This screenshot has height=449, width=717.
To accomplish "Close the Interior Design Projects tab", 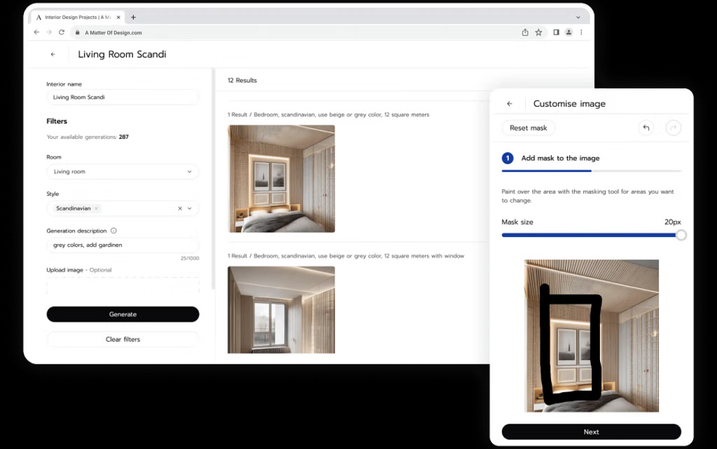I will pos(118,17).
